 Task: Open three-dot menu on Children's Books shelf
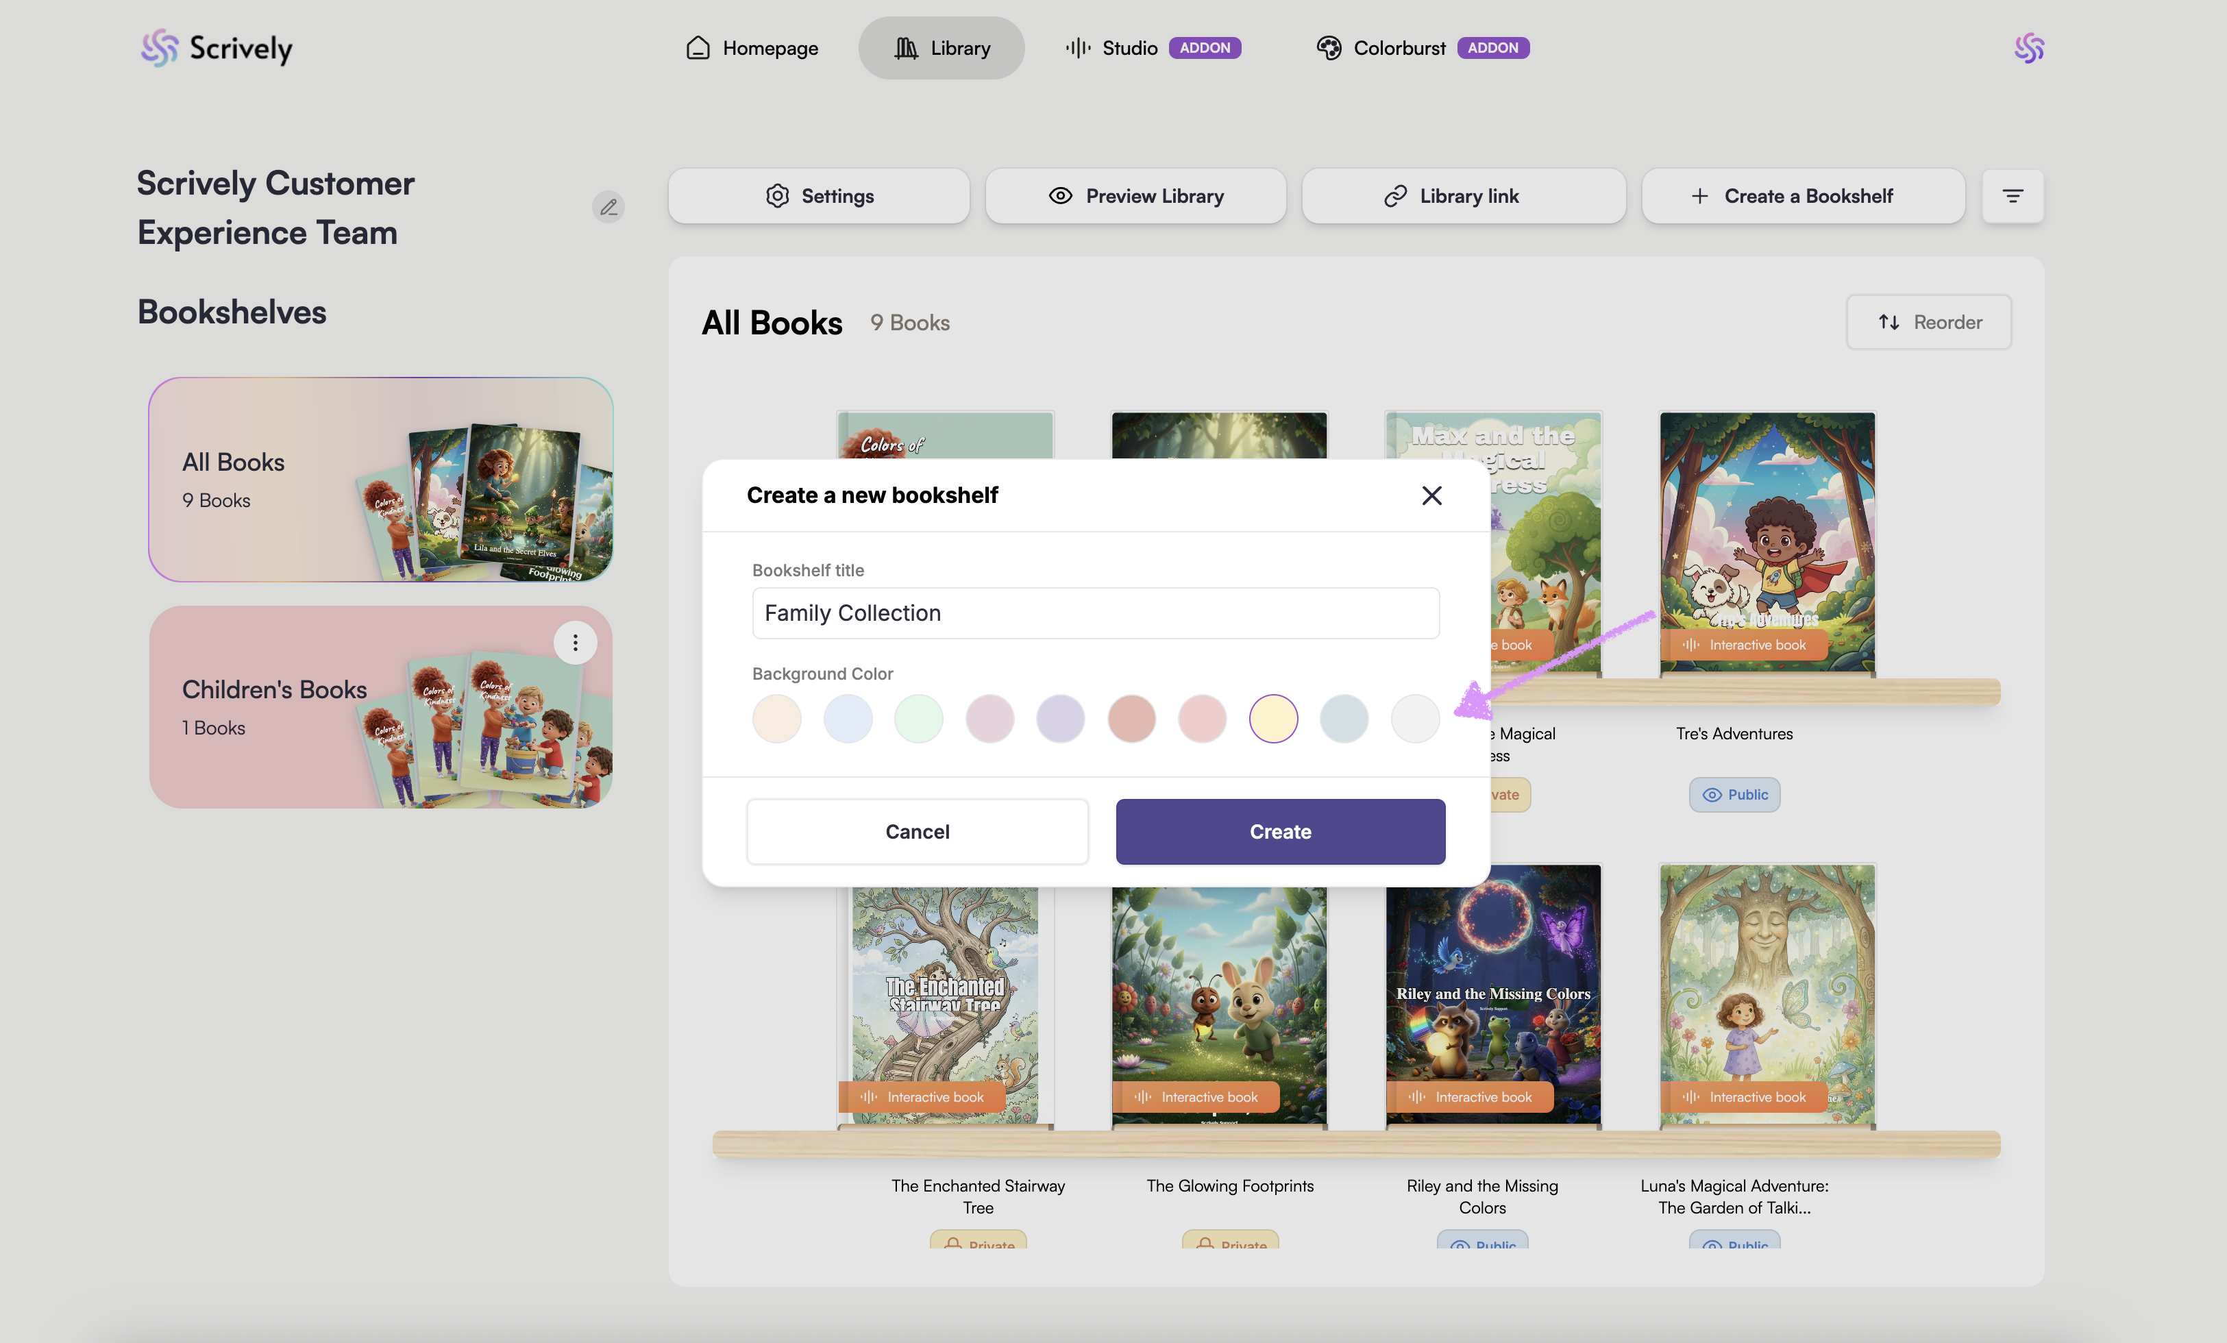[x=575, y=643]
